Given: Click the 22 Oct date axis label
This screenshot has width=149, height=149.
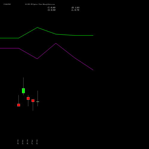Looking at the screenshot, I should [18, 142].
